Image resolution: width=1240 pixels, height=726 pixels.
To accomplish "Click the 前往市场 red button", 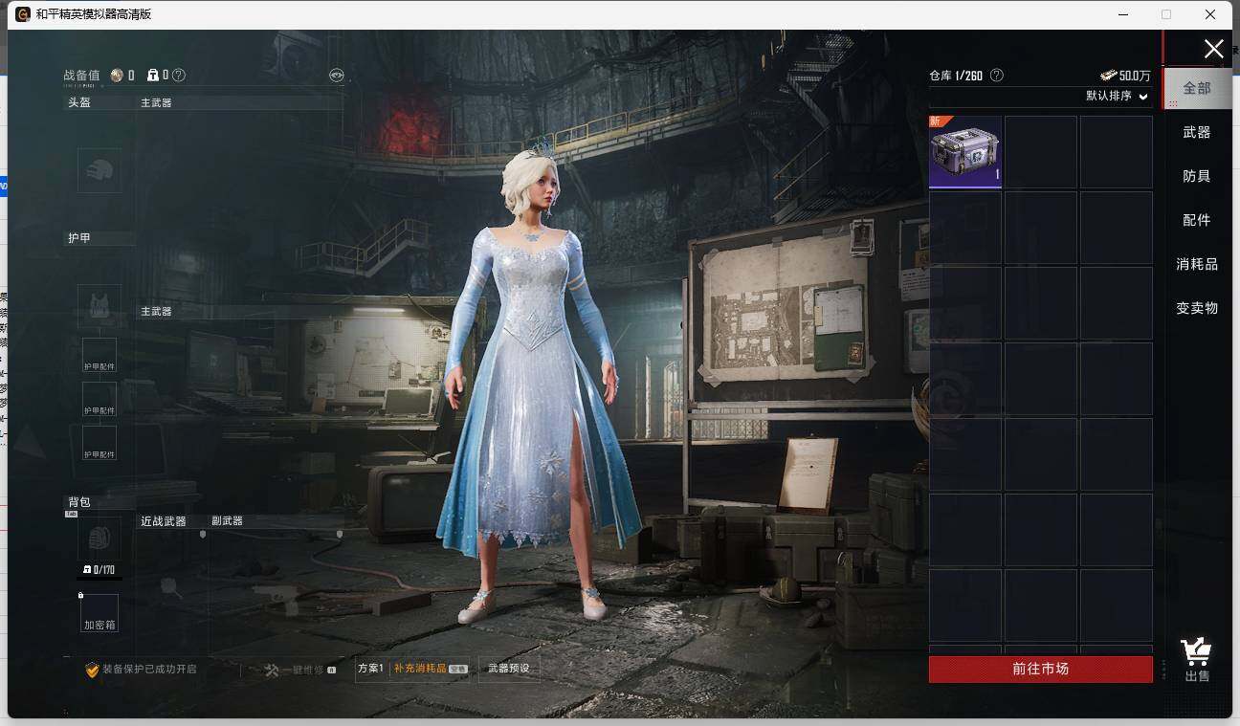I will point(1041,669).
